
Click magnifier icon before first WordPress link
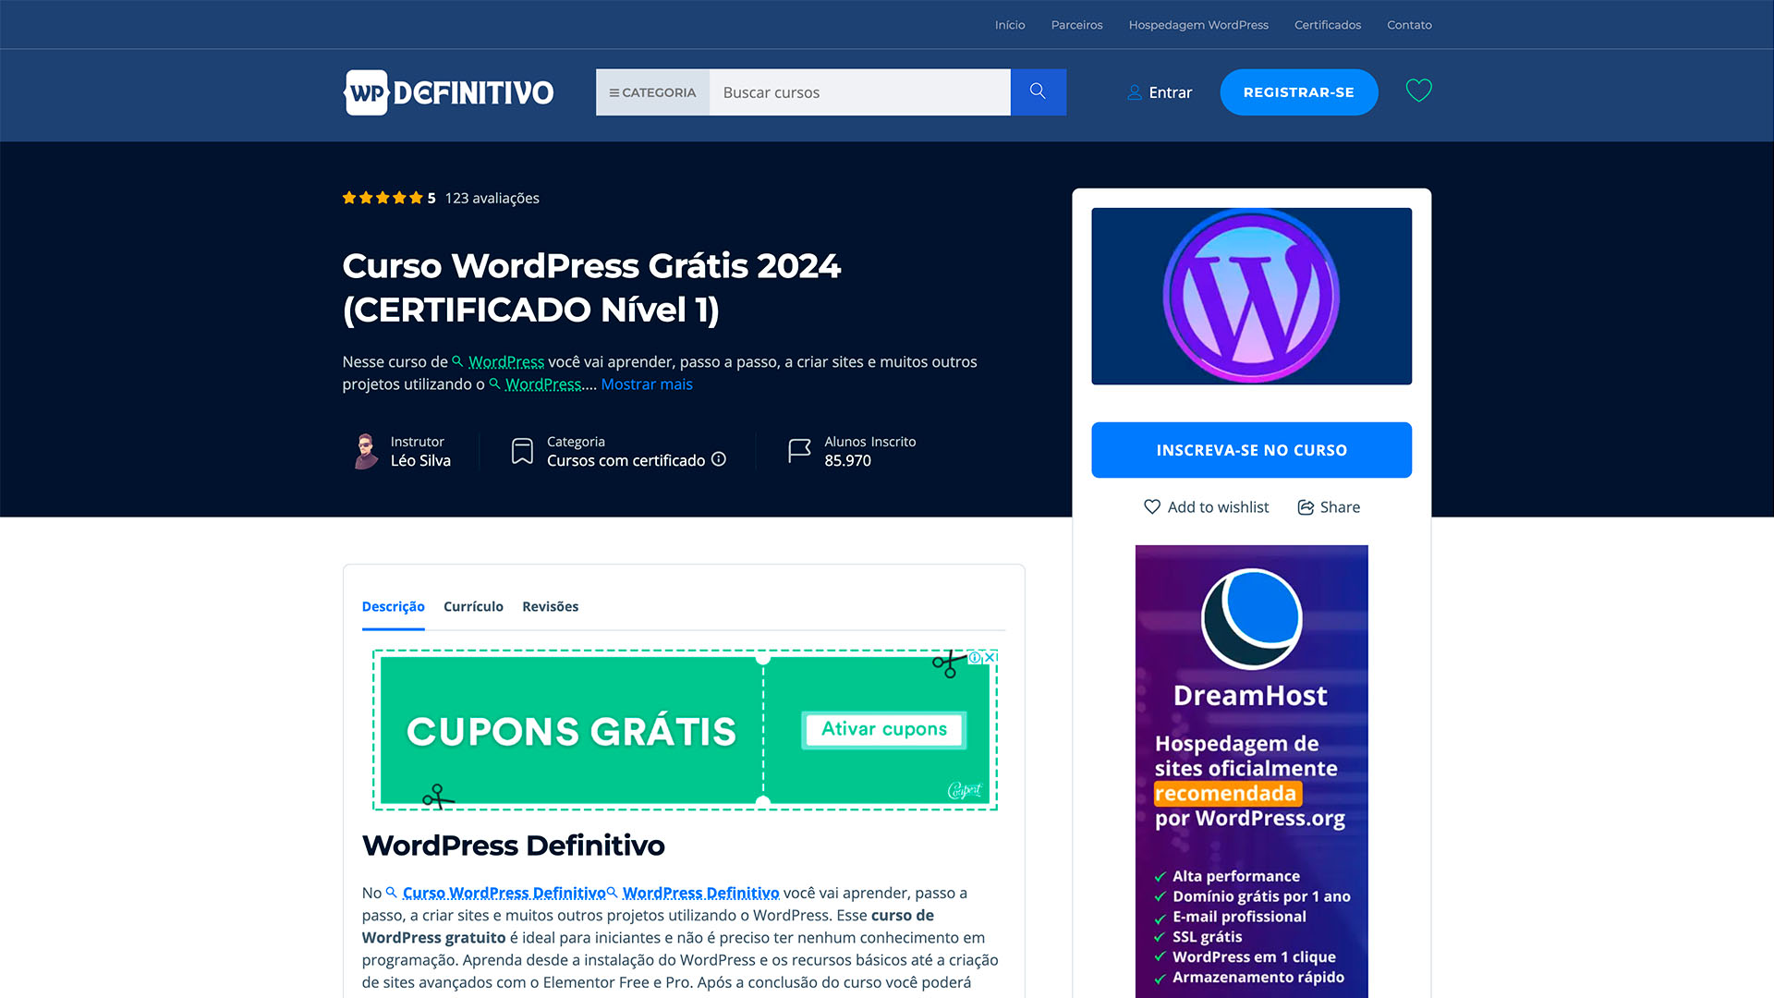(457, 361)
